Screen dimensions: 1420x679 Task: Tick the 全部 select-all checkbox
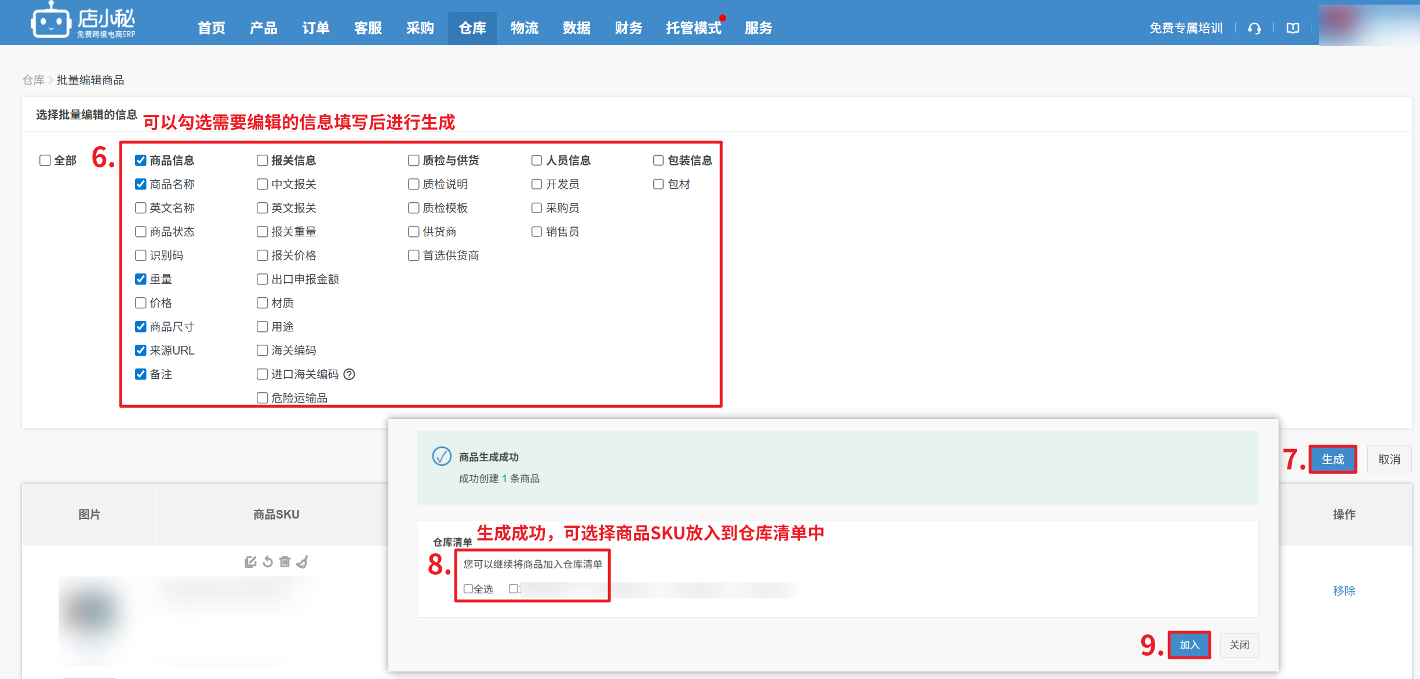click(45, 160)
